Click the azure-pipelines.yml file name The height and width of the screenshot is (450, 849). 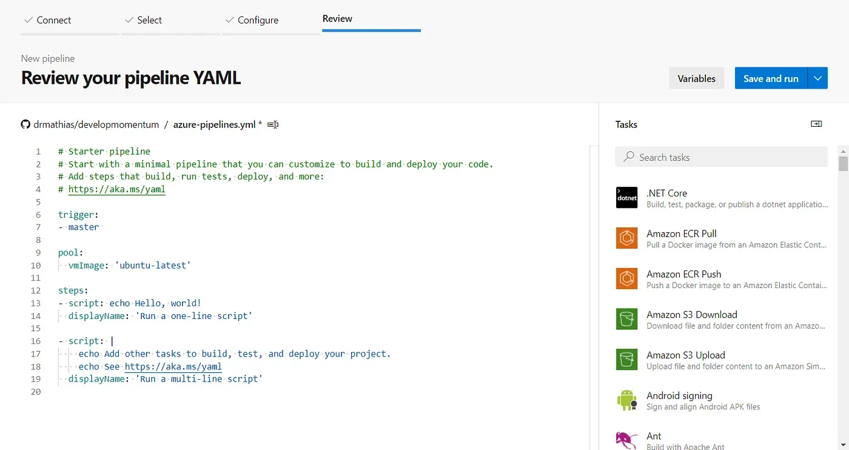point(214,124)
